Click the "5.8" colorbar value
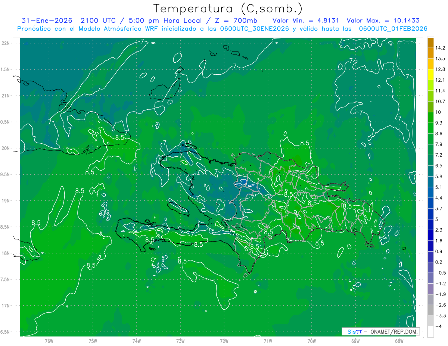The image size is (448, 346). (x=439, y=176)
